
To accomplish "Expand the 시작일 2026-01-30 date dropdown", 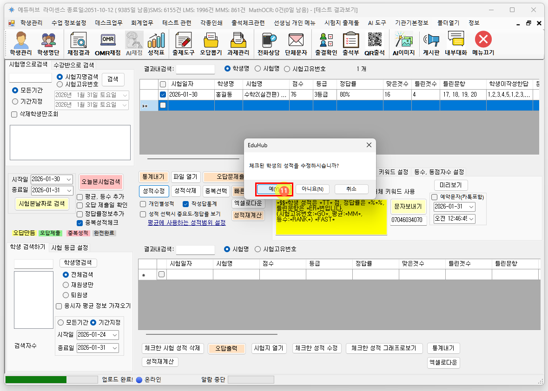I will click(69, 180).
